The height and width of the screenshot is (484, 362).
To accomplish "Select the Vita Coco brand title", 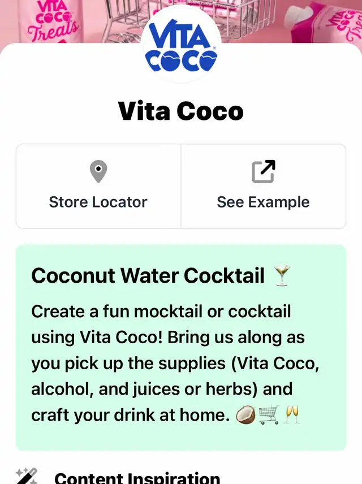I will 181,111.
